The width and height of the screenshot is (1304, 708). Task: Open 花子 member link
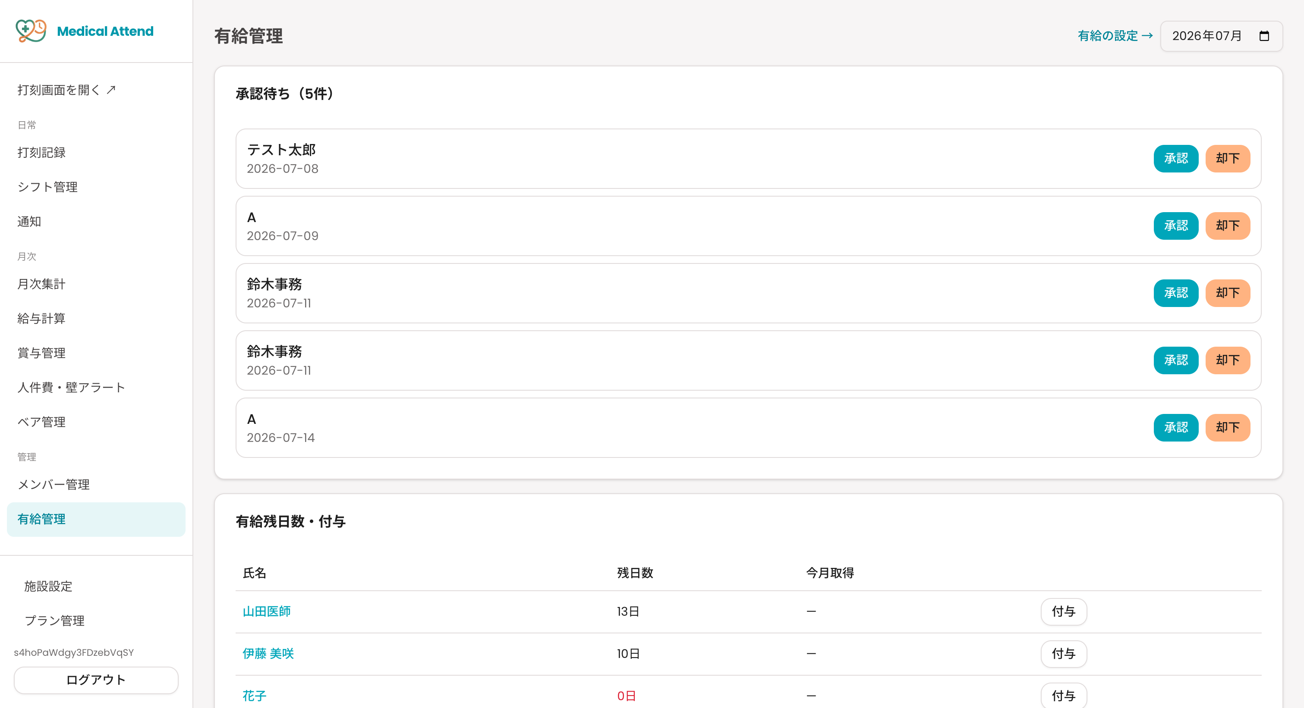click(255, 696)
